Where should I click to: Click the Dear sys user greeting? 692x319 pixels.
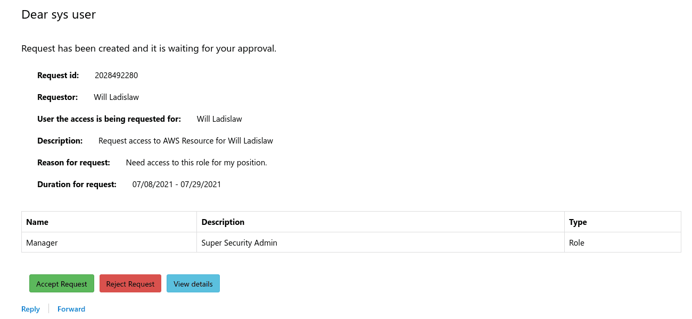point(59,15)
